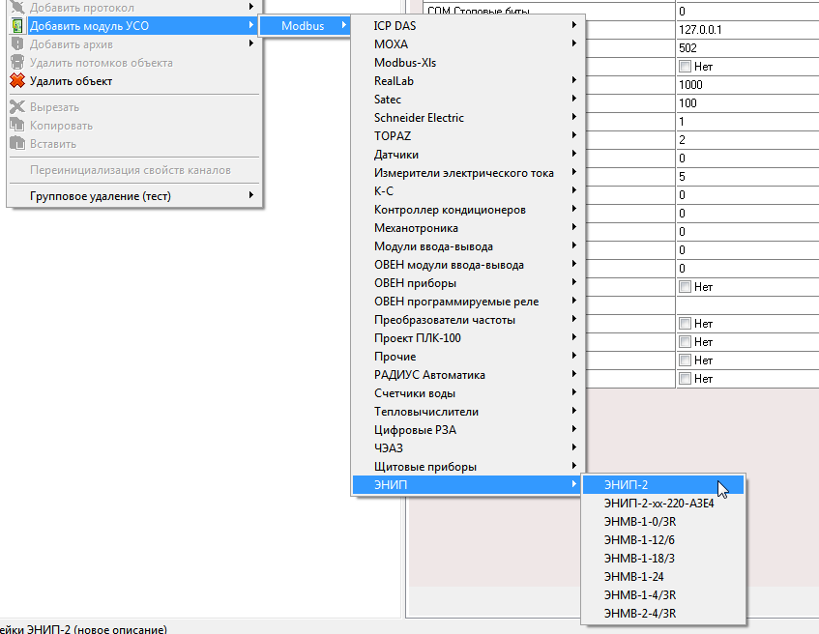Open the Satec device group
This screenshot has width=819, height=634.
pos(469,100)
